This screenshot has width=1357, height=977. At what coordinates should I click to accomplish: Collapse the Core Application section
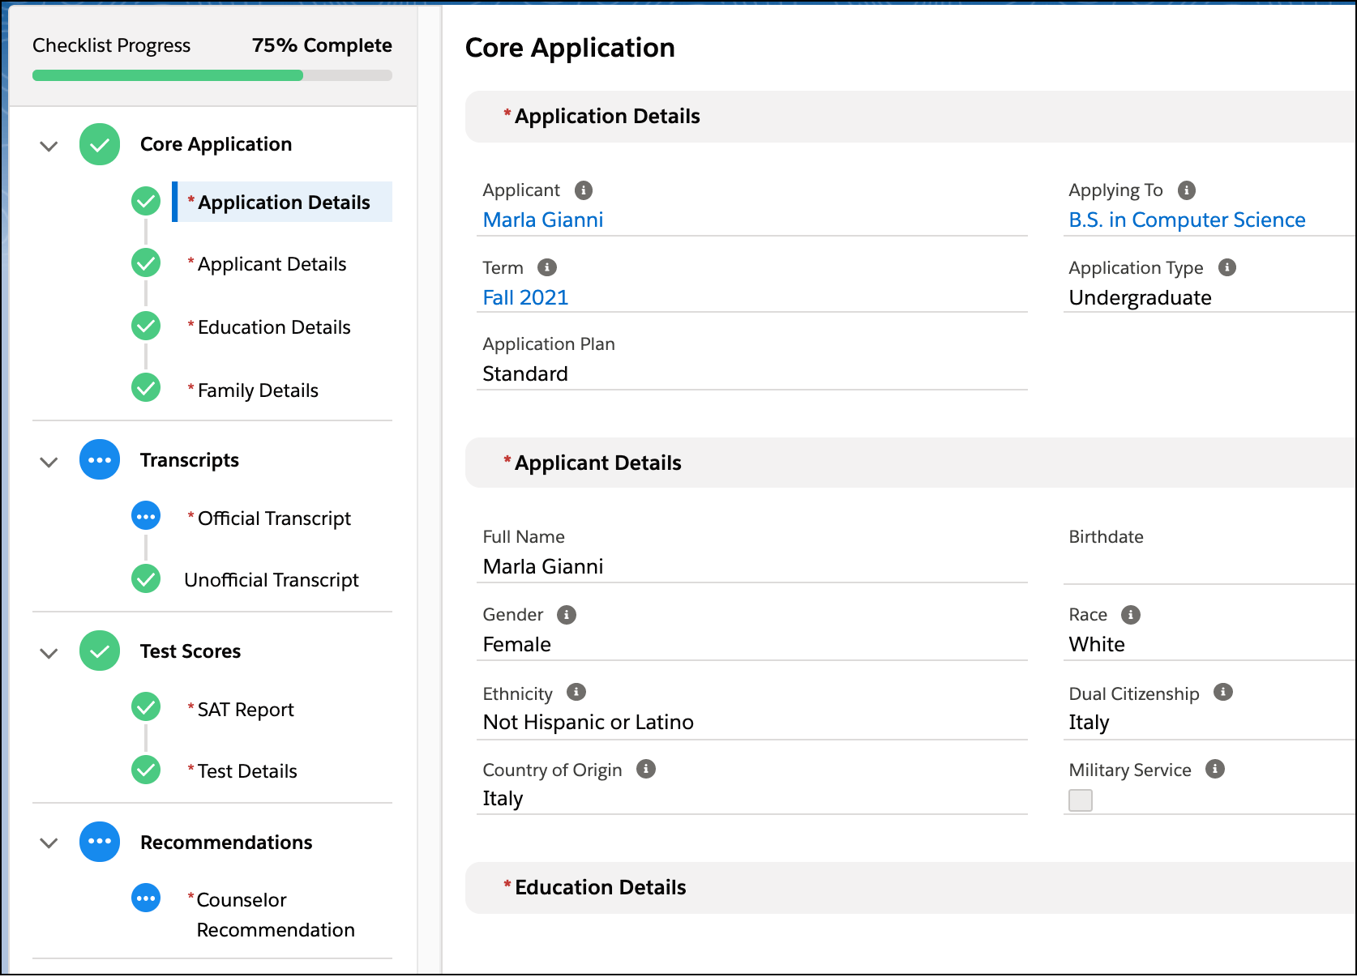(x=48, y=146)
